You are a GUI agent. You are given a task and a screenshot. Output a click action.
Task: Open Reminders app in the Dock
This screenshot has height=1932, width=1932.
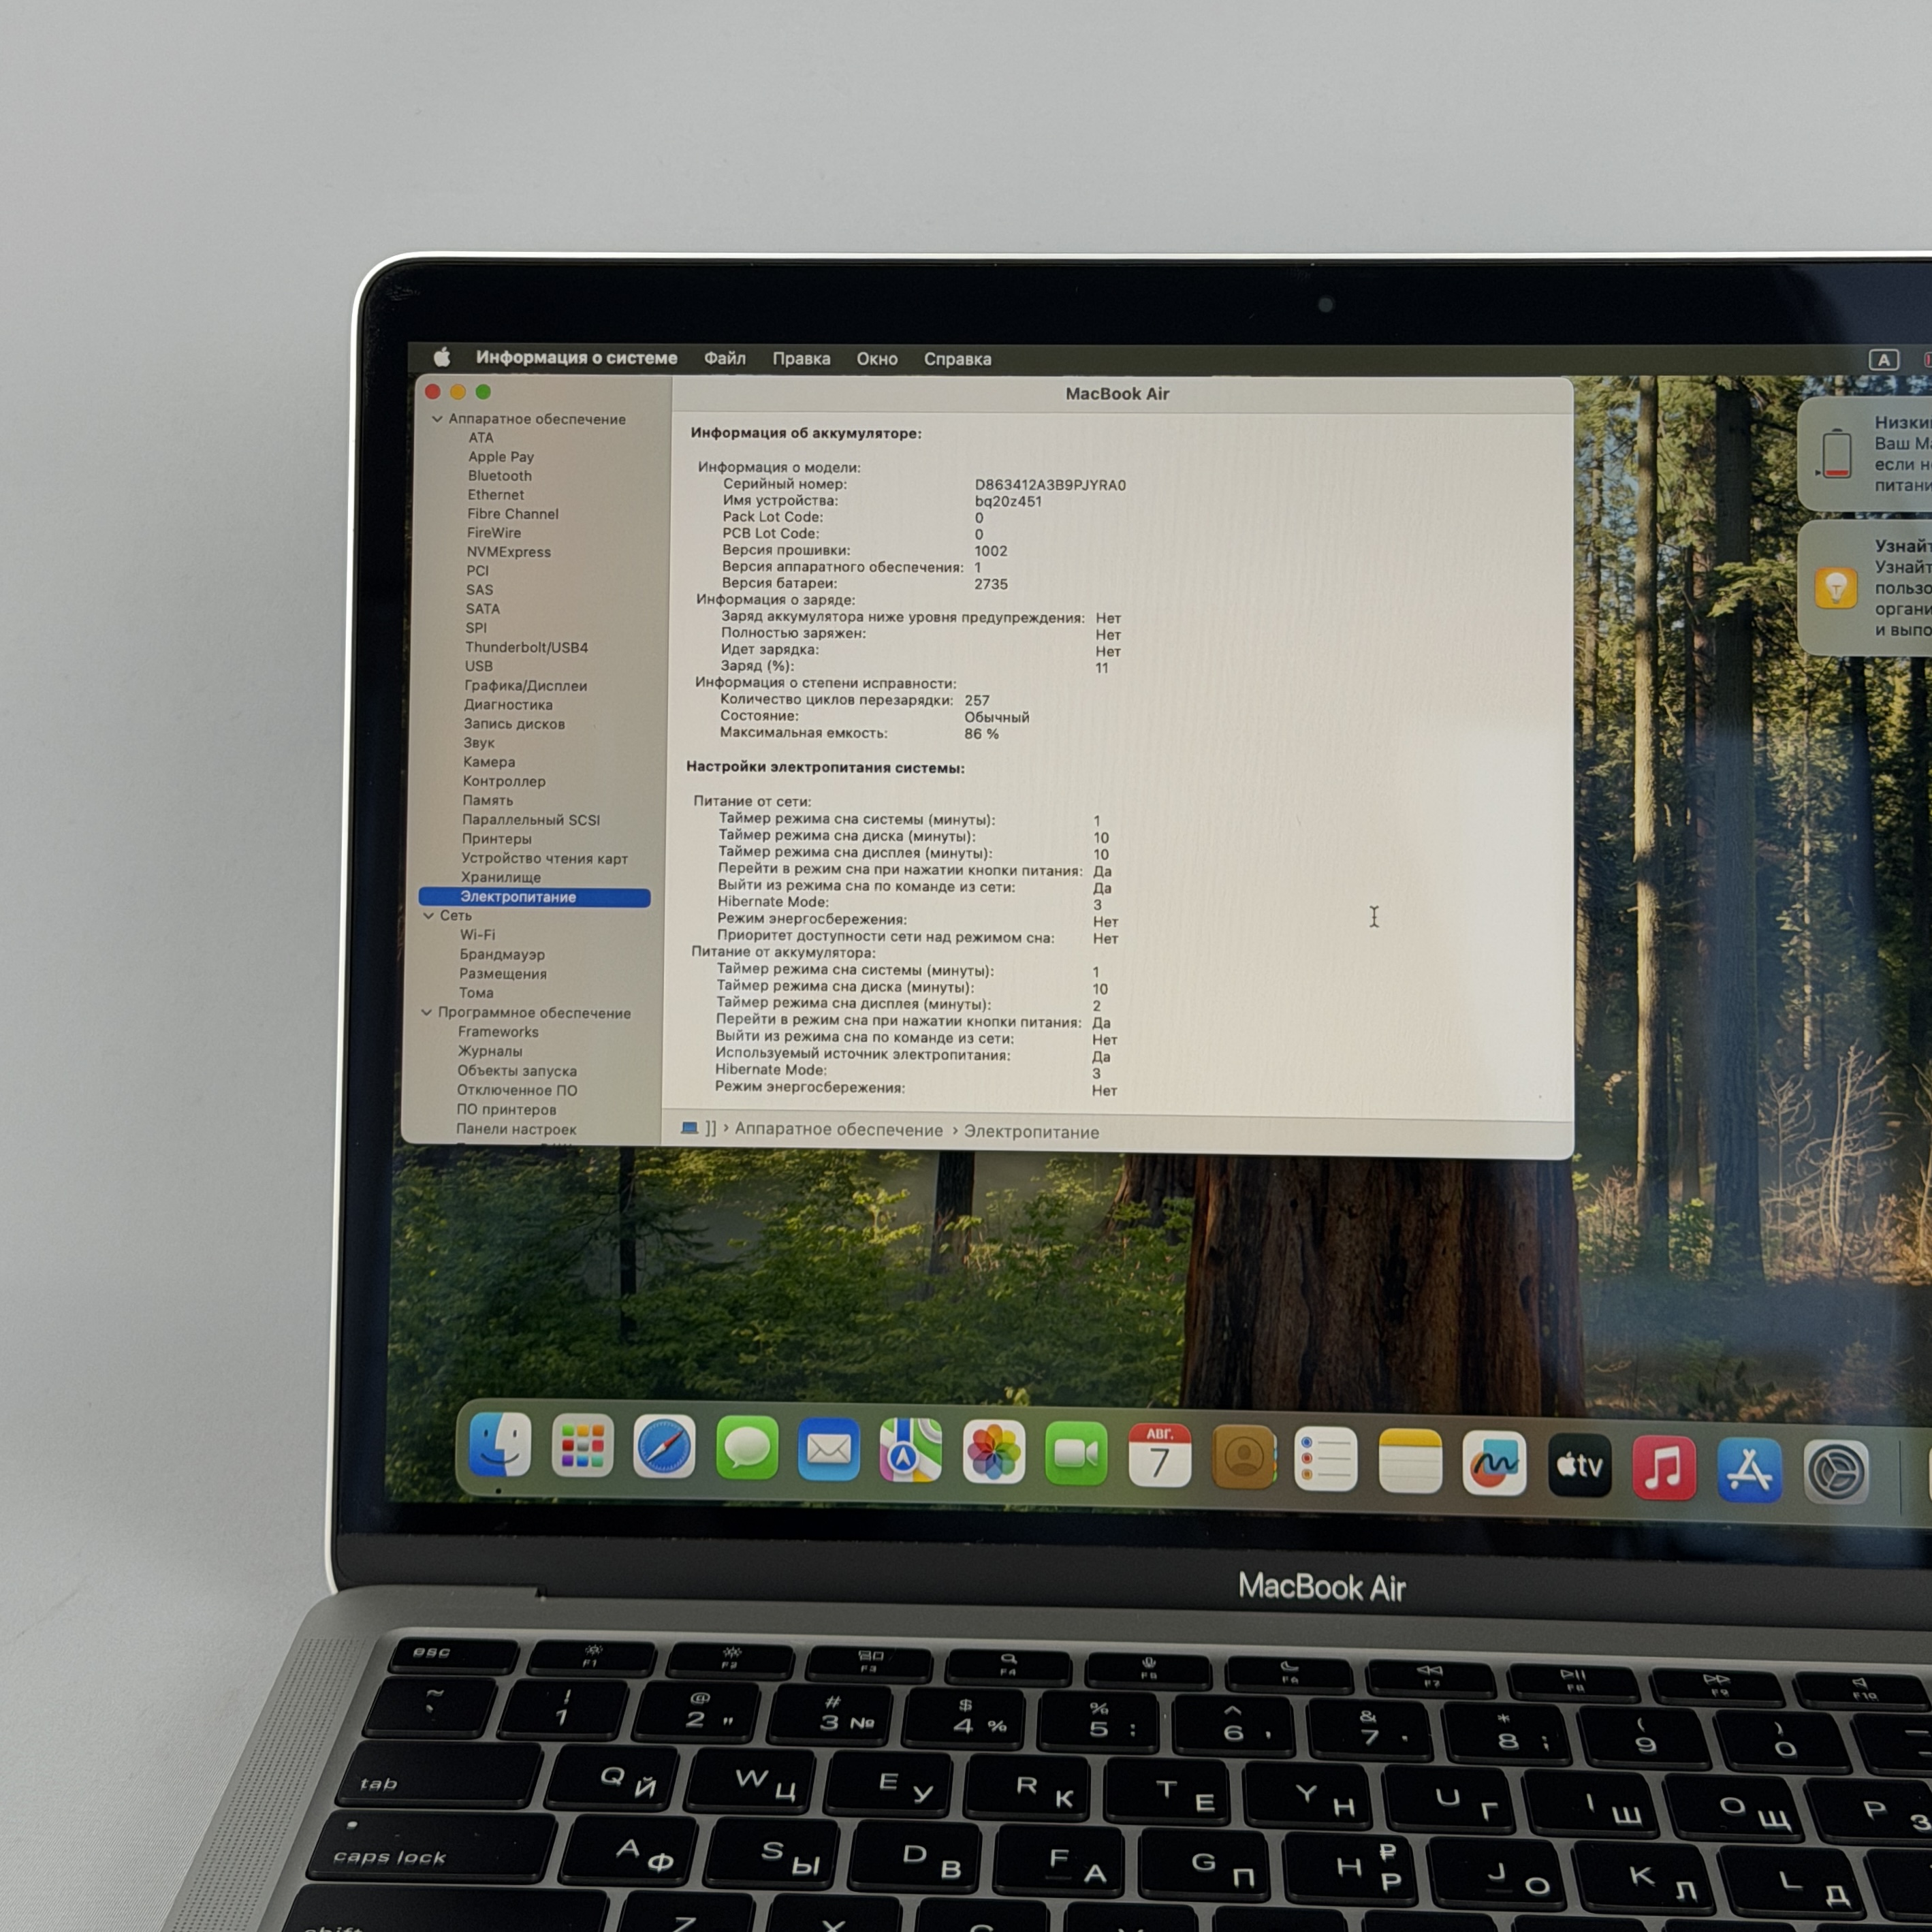(1326, 1459)
